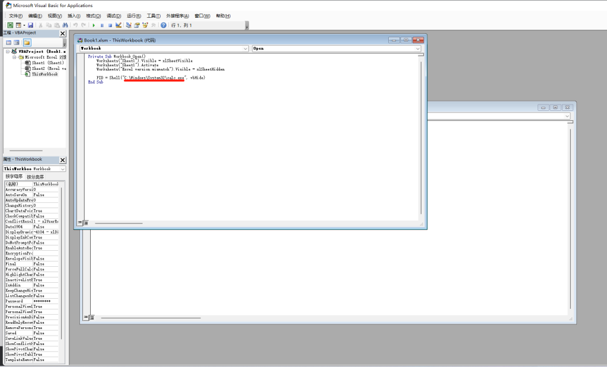This screenshot has width=607, height=367.
Task: Collapse the VBAProject (Book1) tree node
Action: pos(8,52)
